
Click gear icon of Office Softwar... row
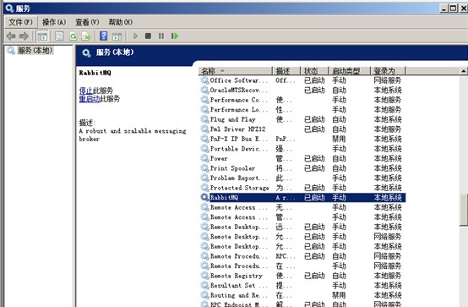[x=204, y=80]
